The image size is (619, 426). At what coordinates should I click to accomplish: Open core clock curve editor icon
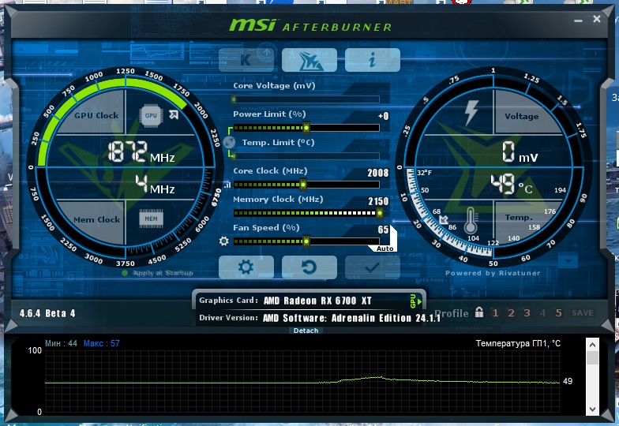pos(227,185)
